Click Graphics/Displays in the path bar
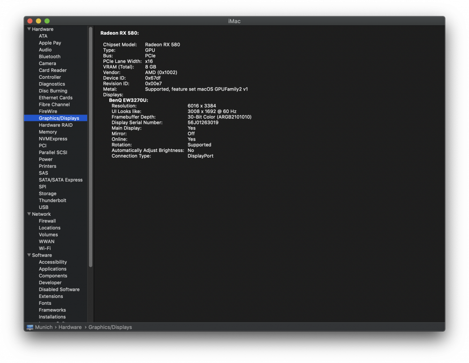This screenshot has height=363, width=469. [x=110, y=327]
